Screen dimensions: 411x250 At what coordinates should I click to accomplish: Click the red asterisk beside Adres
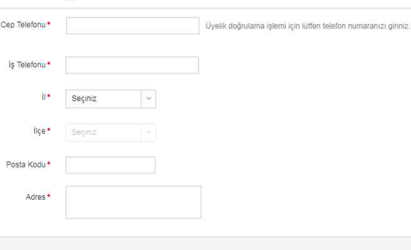(x=49, y=197)
